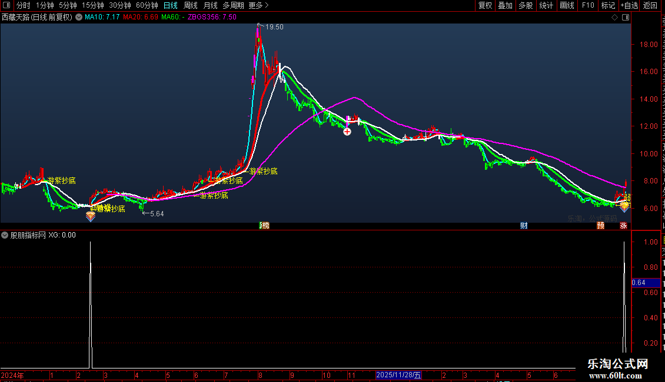Select the 15分钟 period tab
The height and width of the screenshot is (382, 665).
coord(93,5)
